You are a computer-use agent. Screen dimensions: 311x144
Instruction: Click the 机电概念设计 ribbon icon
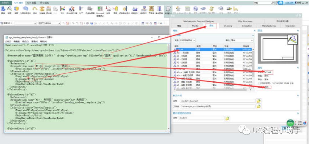(x=125, y=10)
